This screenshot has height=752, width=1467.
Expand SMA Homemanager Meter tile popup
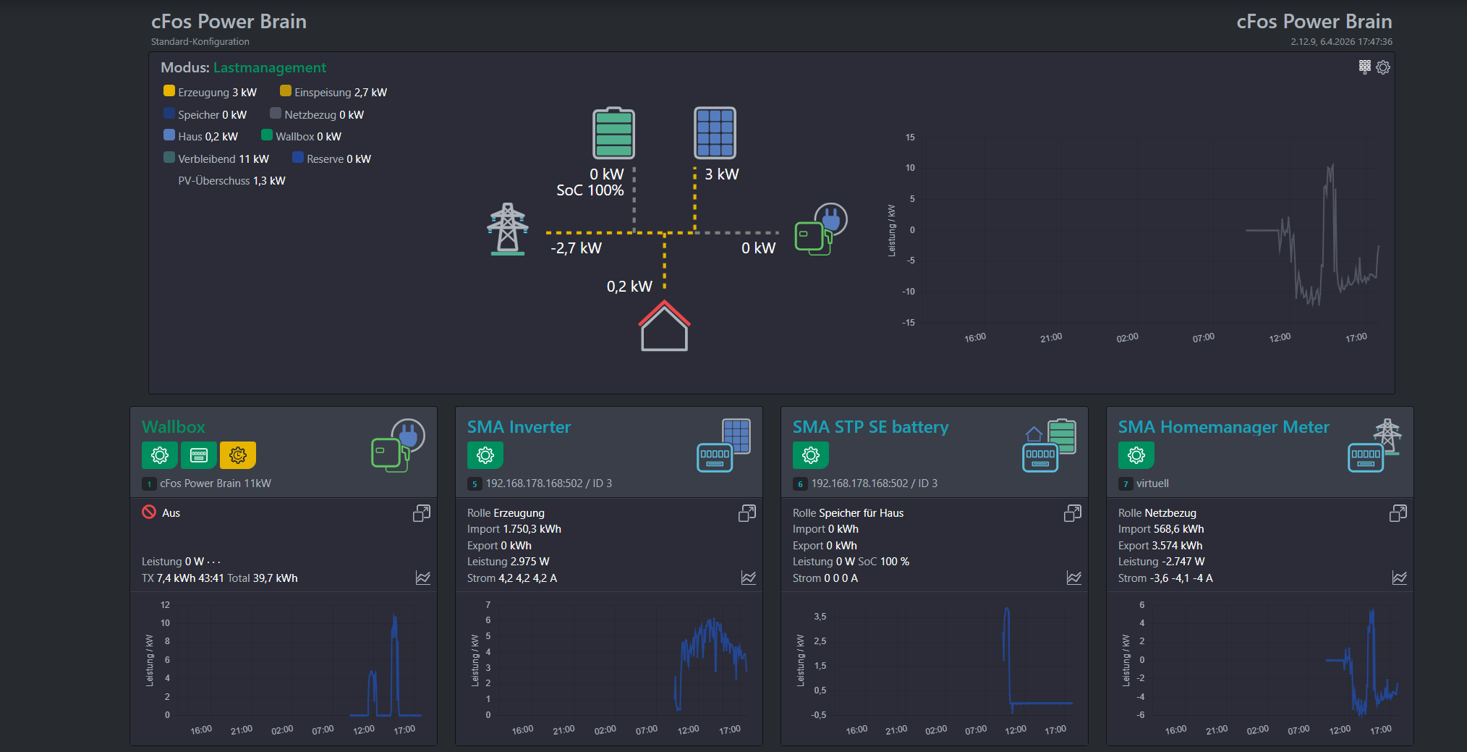point(1398,513)
